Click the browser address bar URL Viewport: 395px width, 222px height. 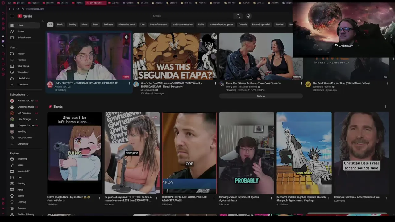35,9
